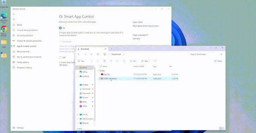Screen dimensions: 256x133
Task: Sort files by the Type column
Action: tap(155, 66)
